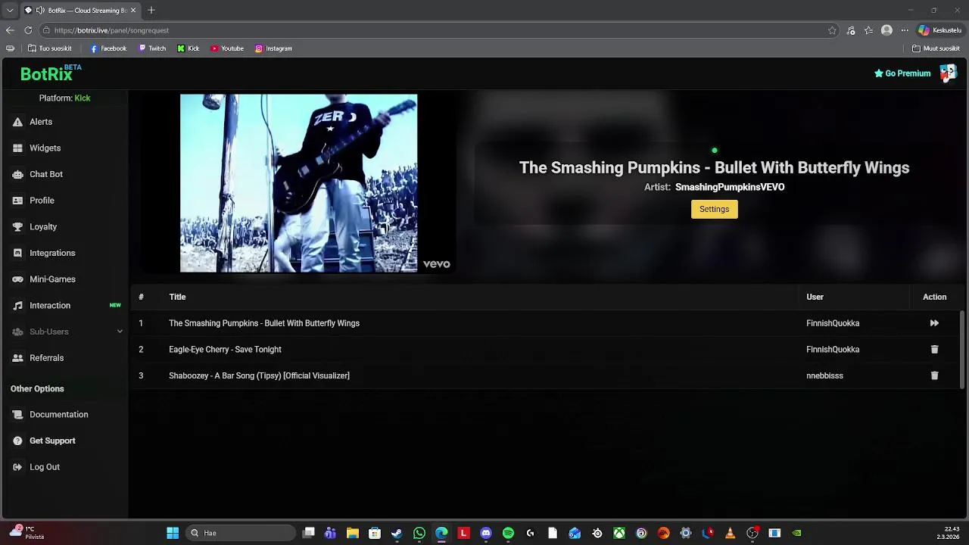Screen dimensions: 969x545
Task: Open Facebook bookmark
Action: point(108,48)
